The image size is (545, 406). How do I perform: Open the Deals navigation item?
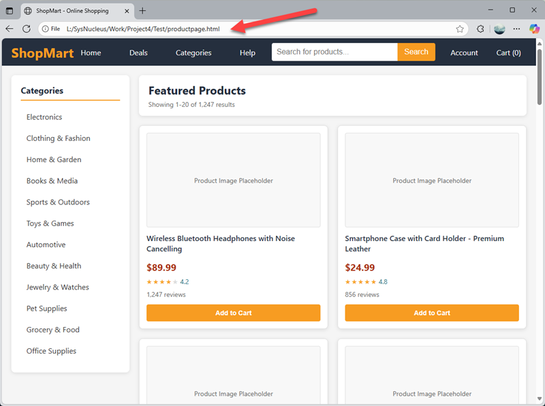[x=138, y=52]
